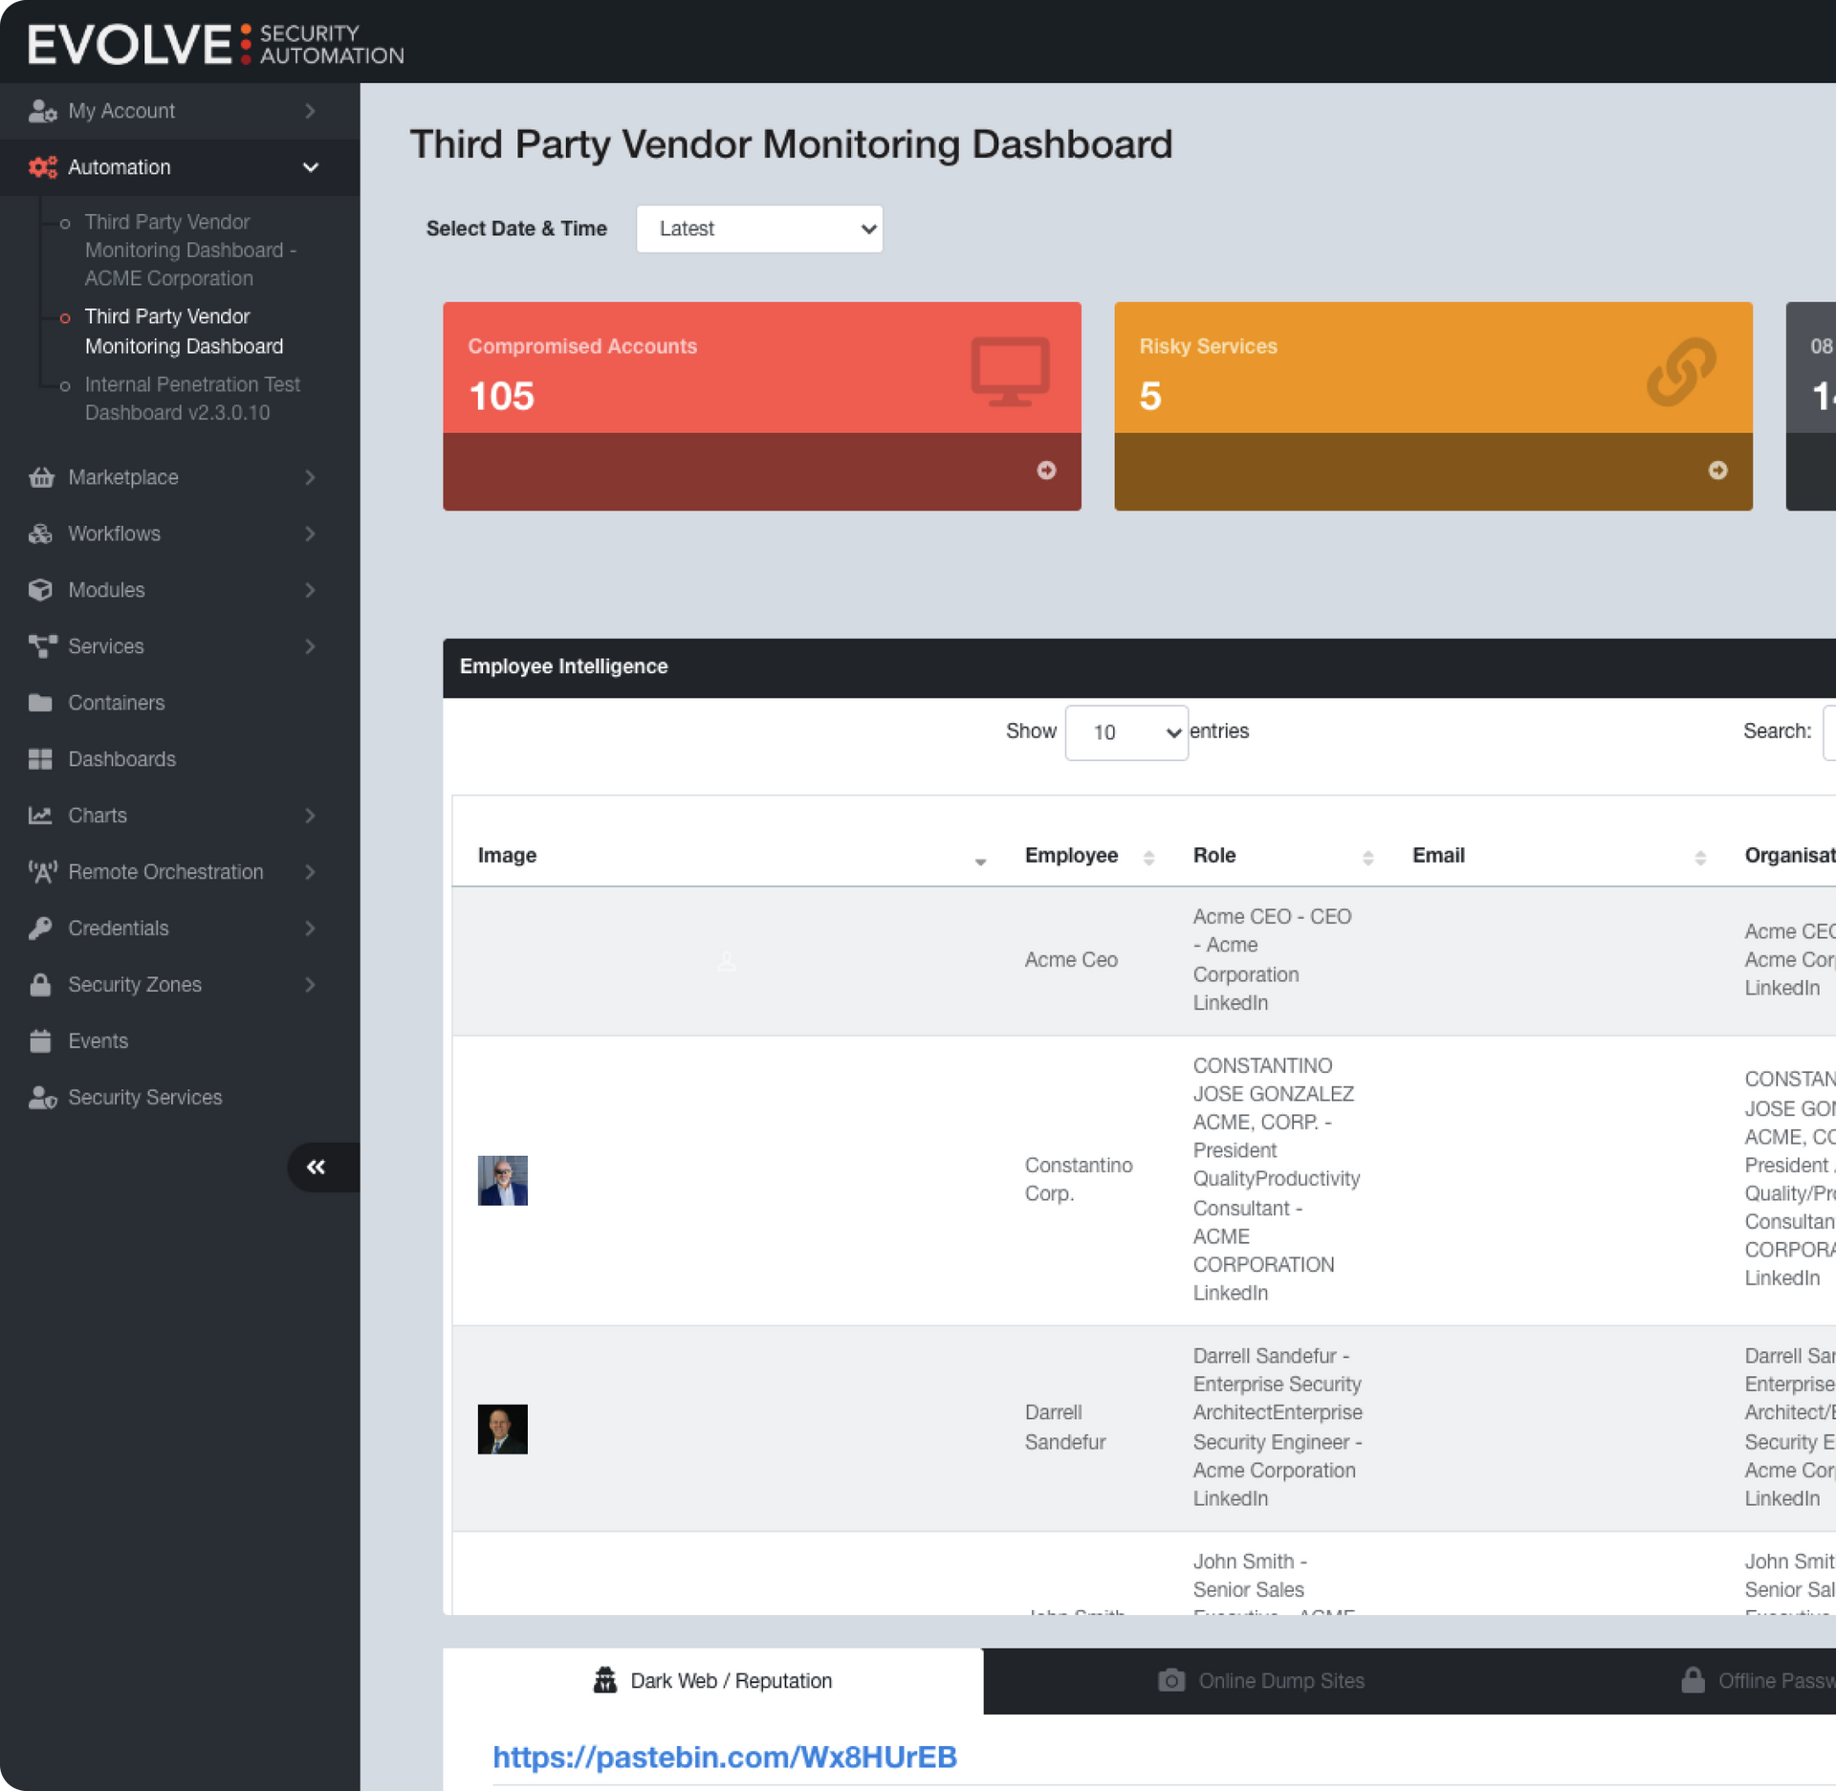Click the Risky Services arrow icon

tap(1717, 470)
